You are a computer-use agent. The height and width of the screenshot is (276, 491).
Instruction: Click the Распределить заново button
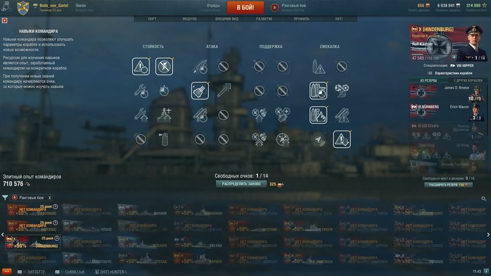click(x=241, y=184)
